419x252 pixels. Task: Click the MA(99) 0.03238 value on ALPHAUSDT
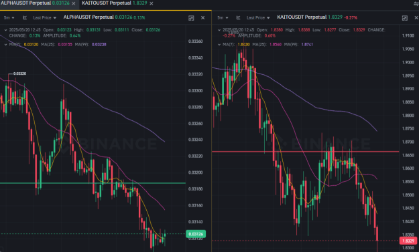pos(99,45)
